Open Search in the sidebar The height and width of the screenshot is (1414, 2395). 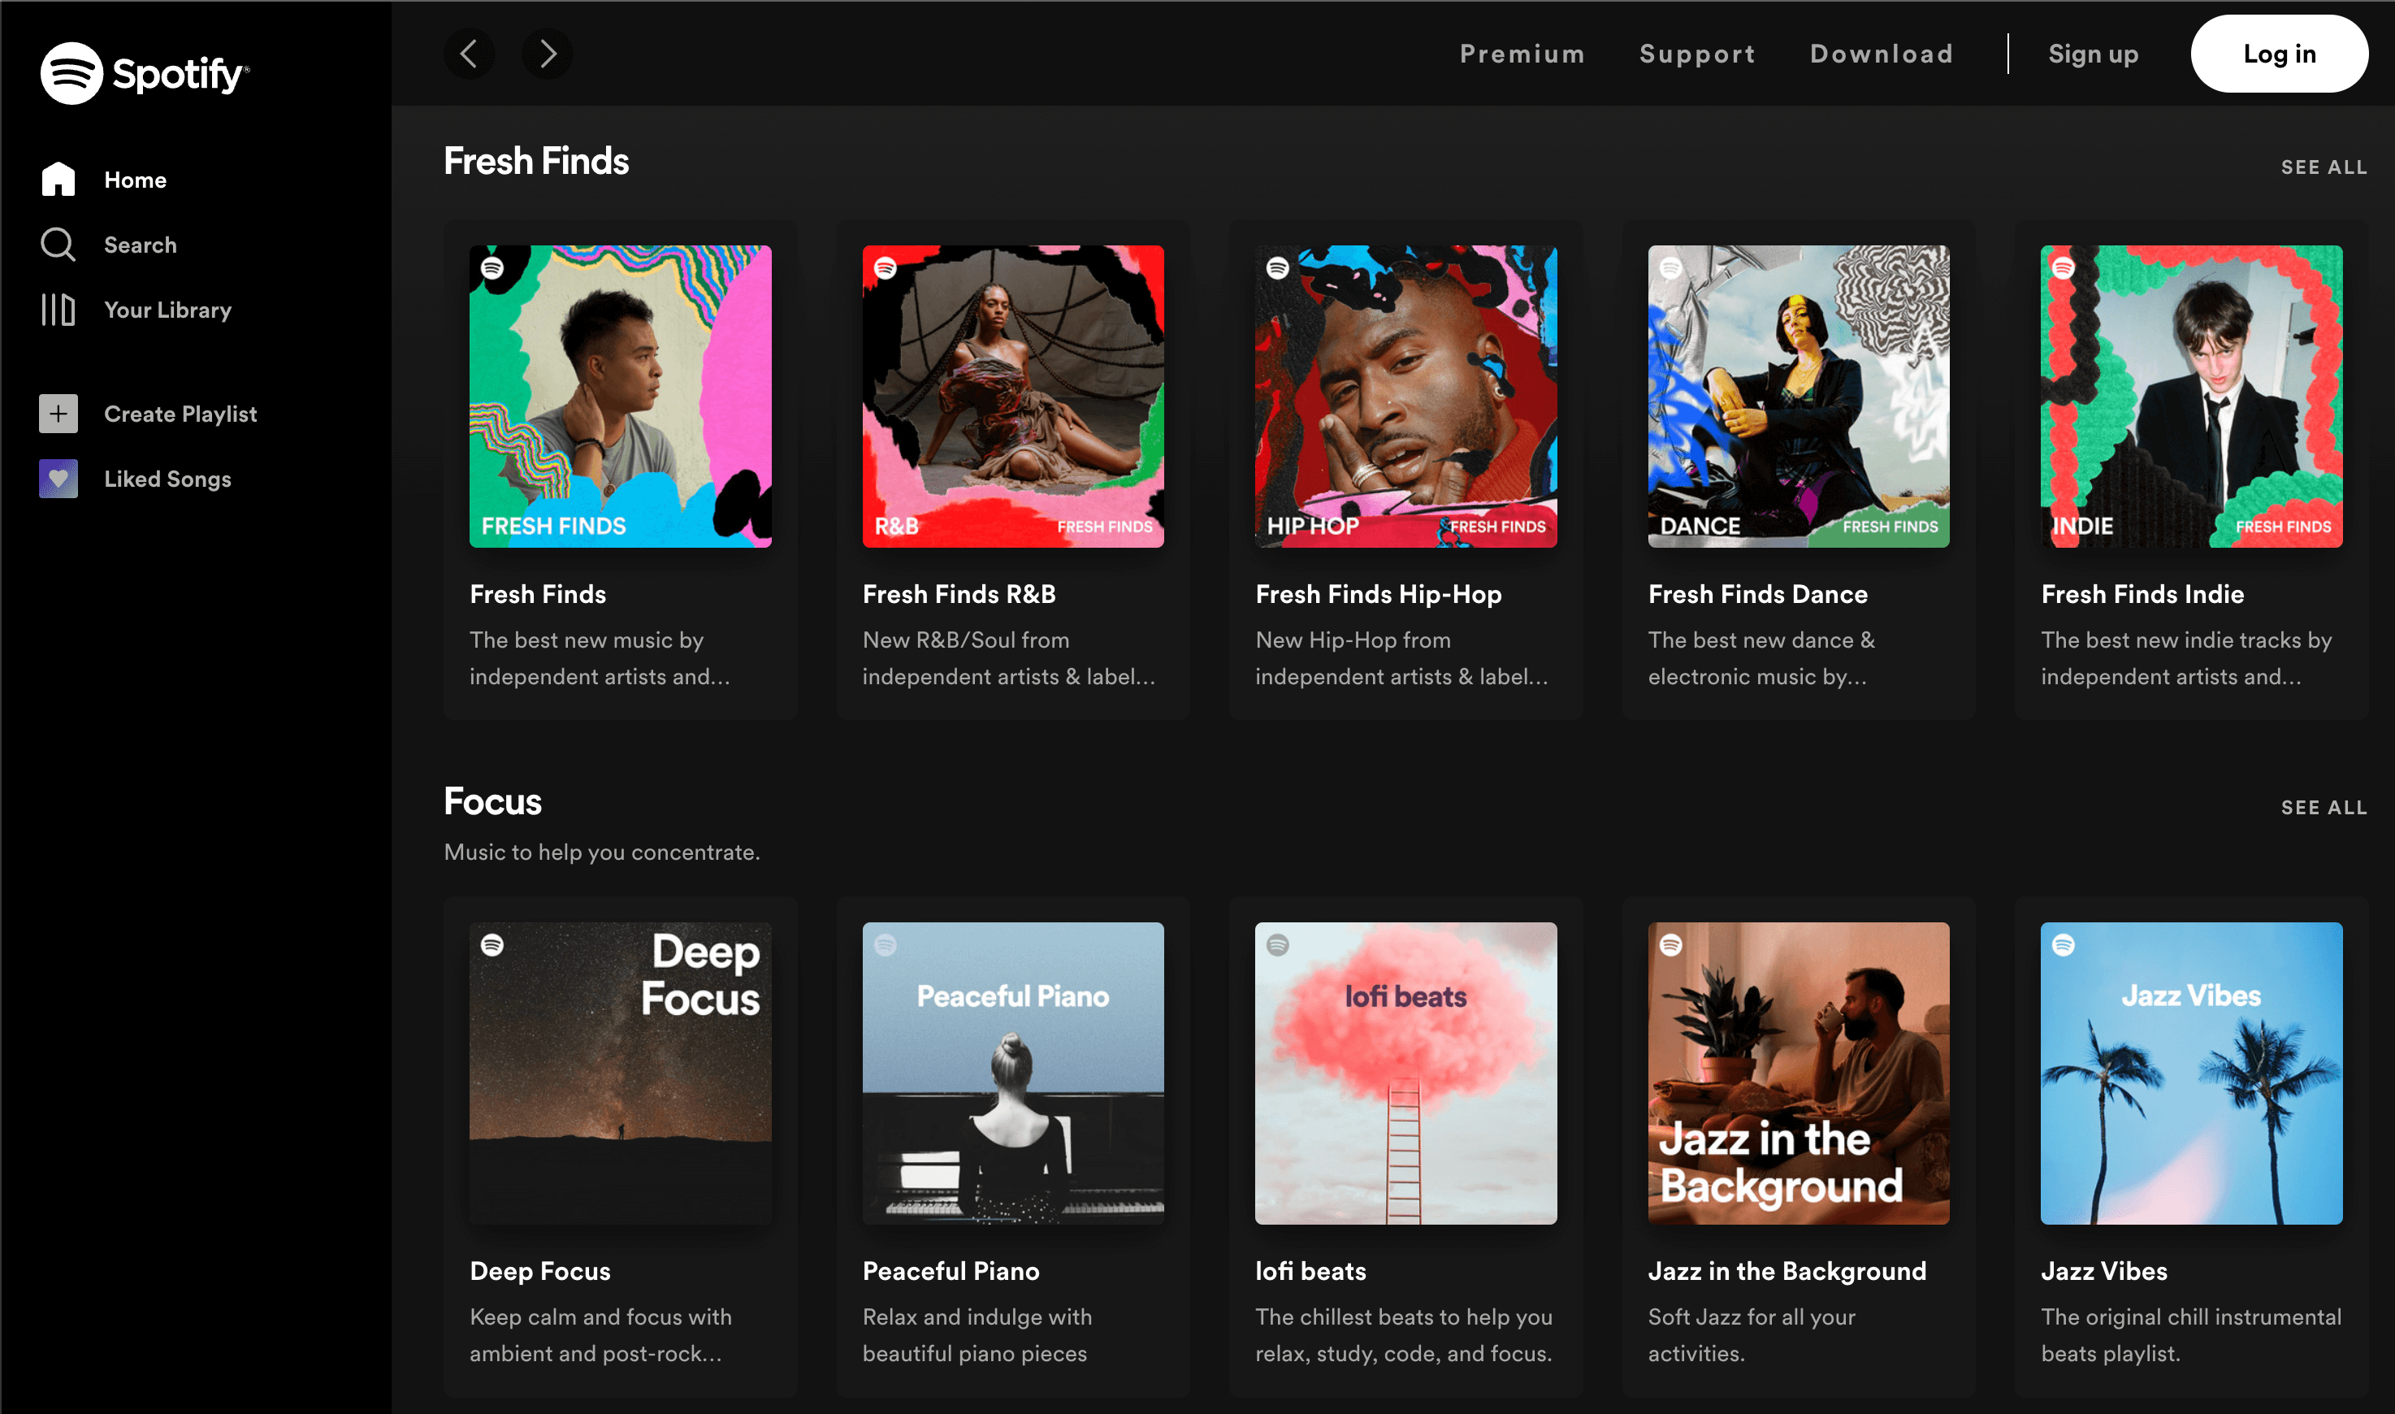click(140, 245)
